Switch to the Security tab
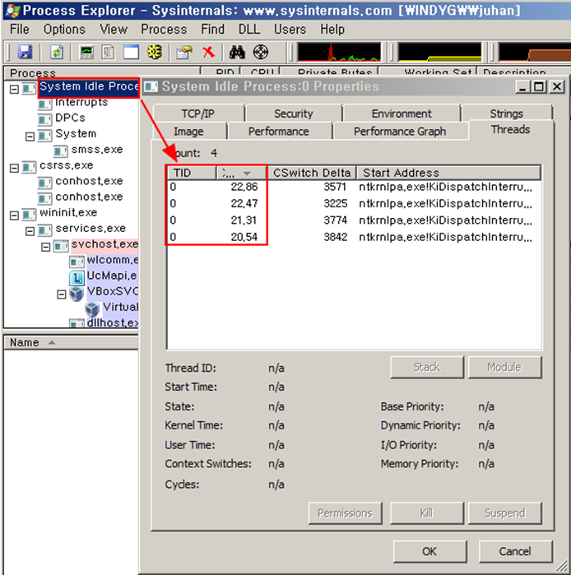The width and height of the screenshot is (571, 575). click(x=294, y=114)
